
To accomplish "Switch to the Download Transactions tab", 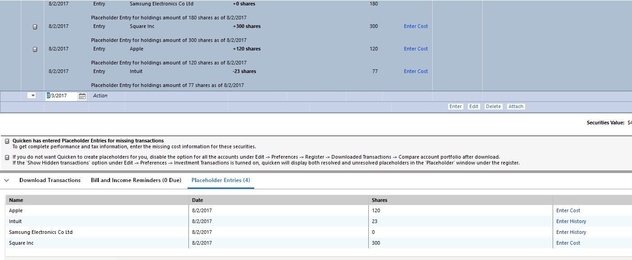I will [x=50, y=180].
